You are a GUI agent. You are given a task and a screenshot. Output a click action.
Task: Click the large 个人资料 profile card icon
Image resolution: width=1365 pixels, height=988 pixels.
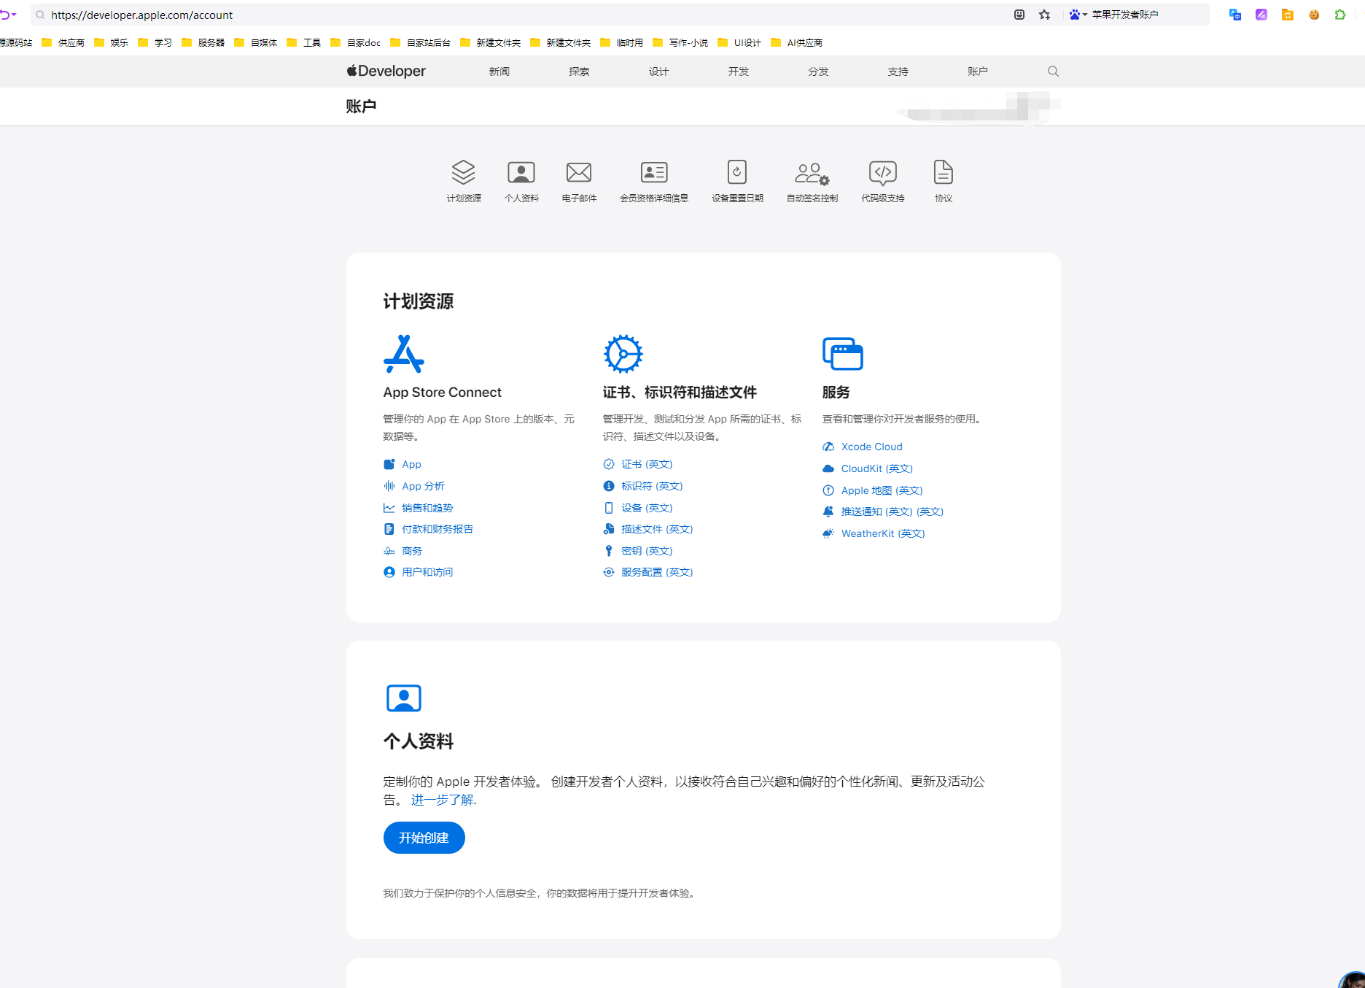click(x=404, y=698)
